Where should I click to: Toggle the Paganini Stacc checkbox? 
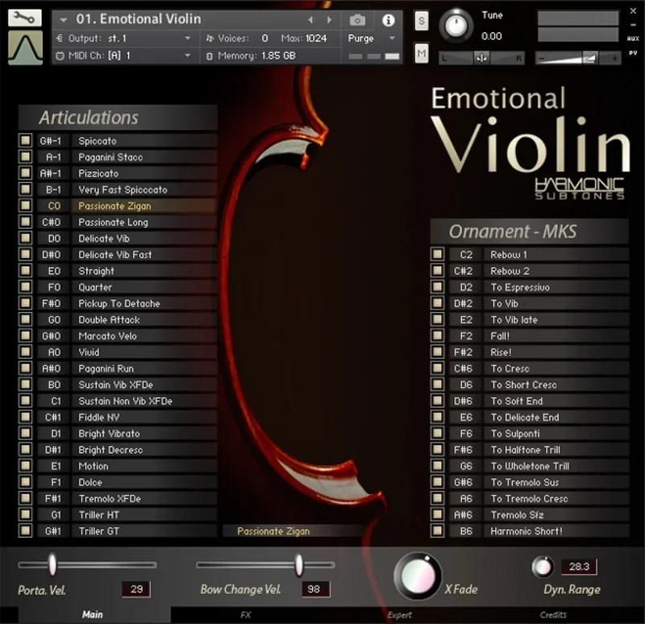26,156
